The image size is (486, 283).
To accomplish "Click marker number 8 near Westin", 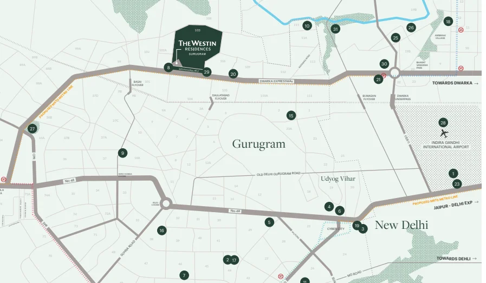I will tap(169, 68).
